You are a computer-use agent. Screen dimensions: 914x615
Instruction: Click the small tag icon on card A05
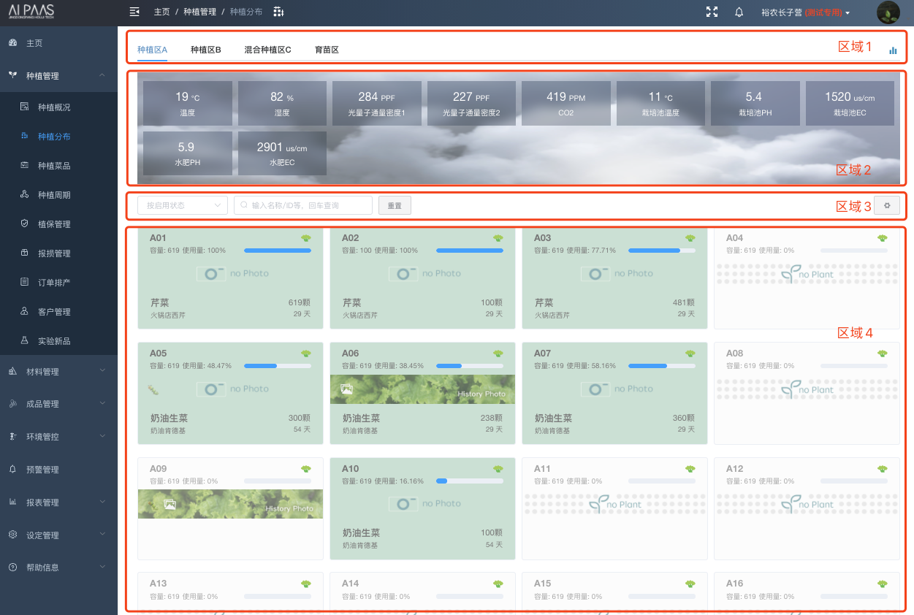coord(153,389)
